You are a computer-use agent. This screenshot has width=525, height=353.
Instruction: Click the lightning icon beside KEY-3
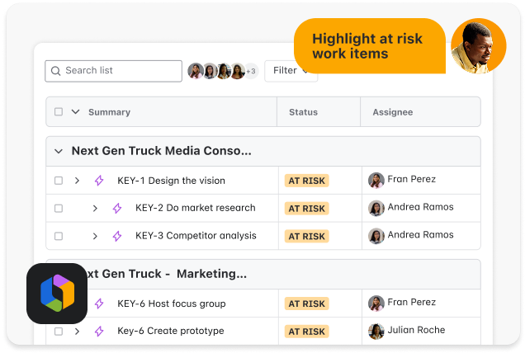coord(117,236)
